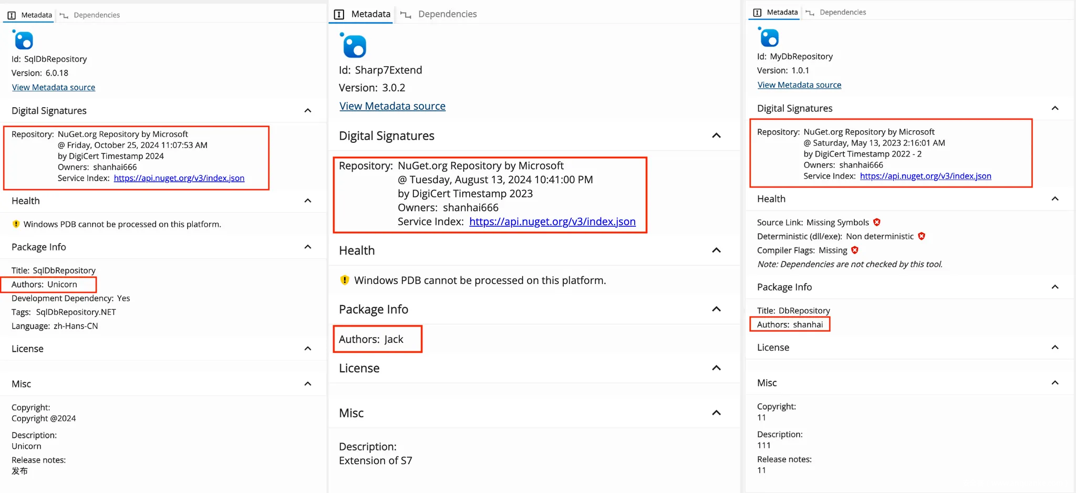The image size is (1076, 493).
Task: Click the MyDbRepository package logo icon
Action: coord(769,37)
